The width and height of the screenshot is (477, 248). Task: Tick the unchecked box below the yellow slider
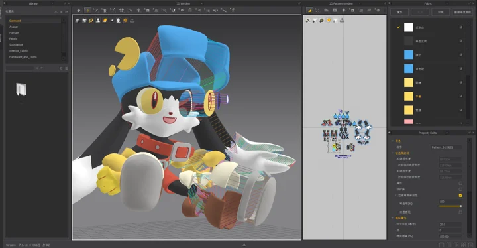point(460,212)
